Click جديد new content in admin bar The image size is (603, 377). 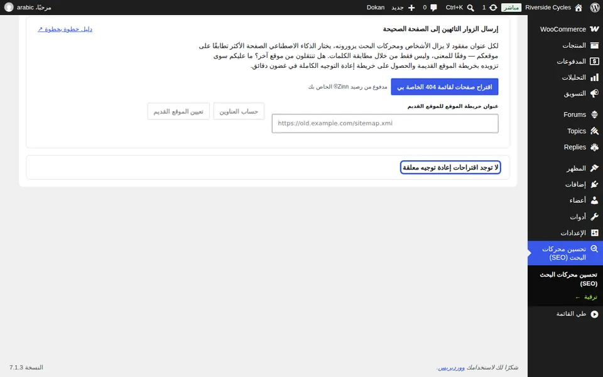397,8
